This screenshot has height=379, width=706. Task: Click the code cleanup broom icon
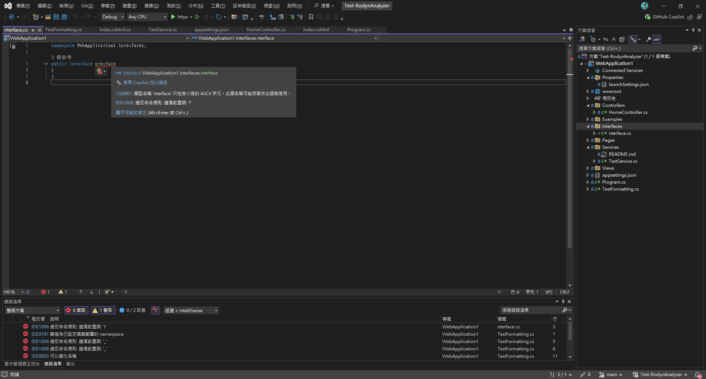tap(107, 292)
